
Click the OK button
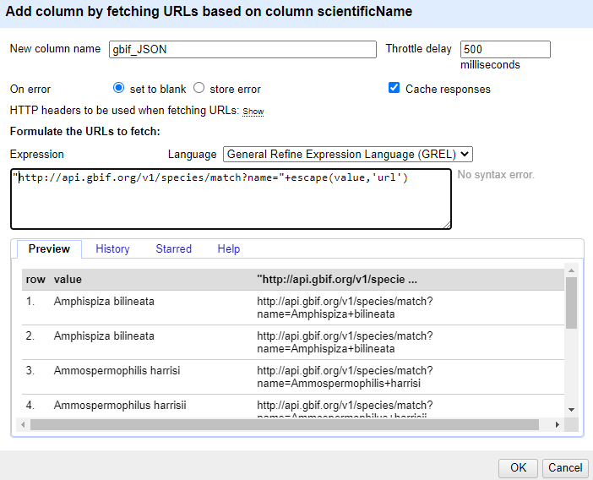(518, 468)
